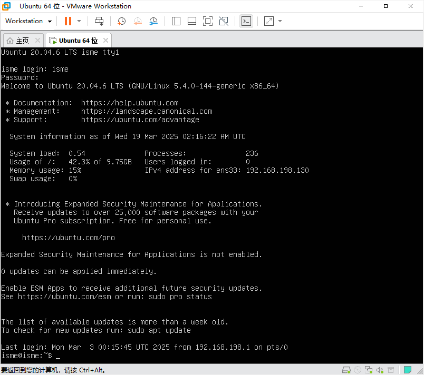Screen dimensions: 424x375
Task: Click the 'System load: 0.54' value
Action: pyautogui.click(x=47, y=153)
